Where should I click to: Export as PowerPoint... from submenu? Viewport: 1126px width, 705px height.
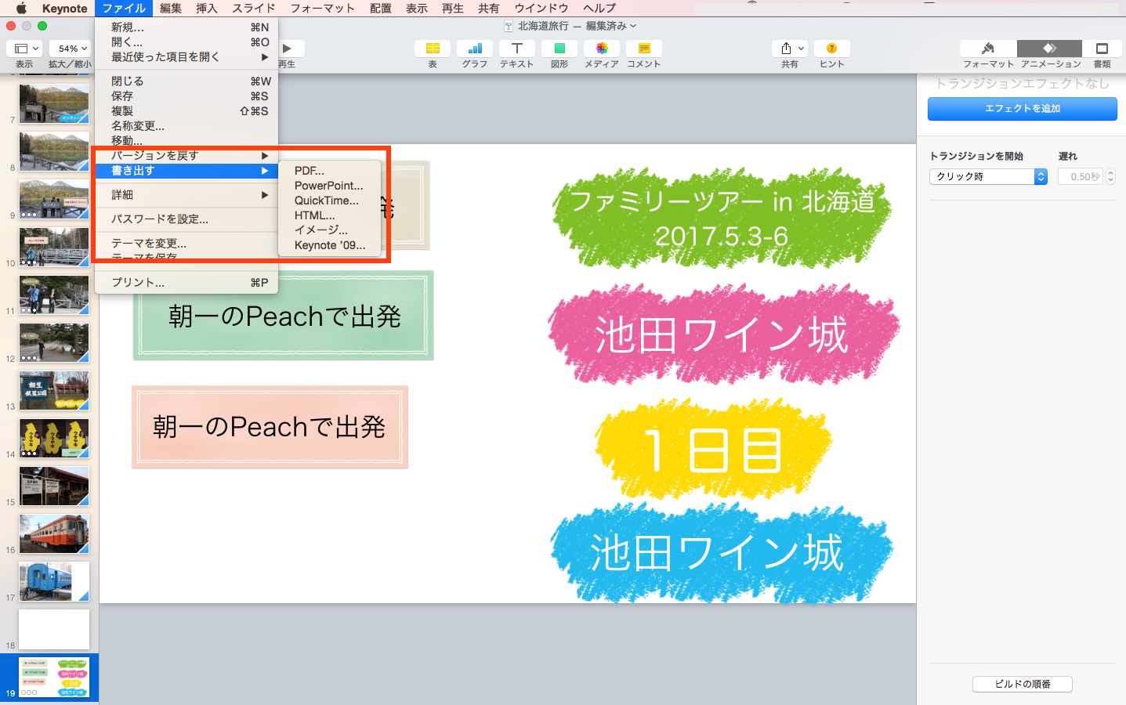(330, 186)
